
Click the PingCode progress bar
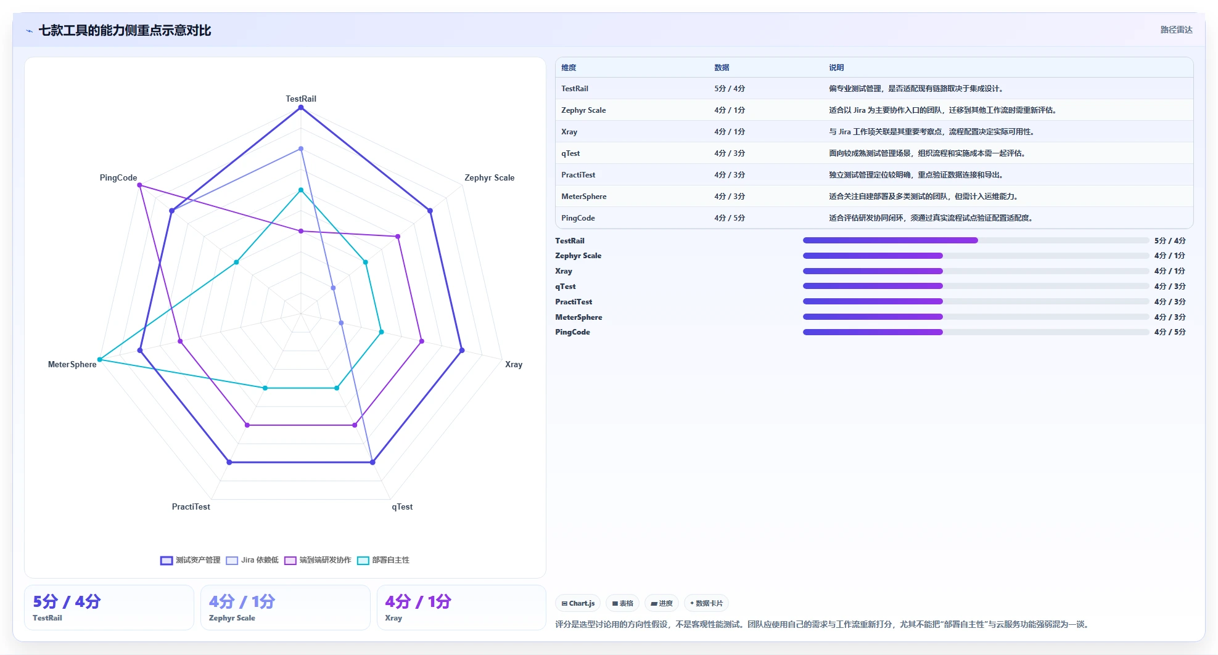click(x=976, y=332)
